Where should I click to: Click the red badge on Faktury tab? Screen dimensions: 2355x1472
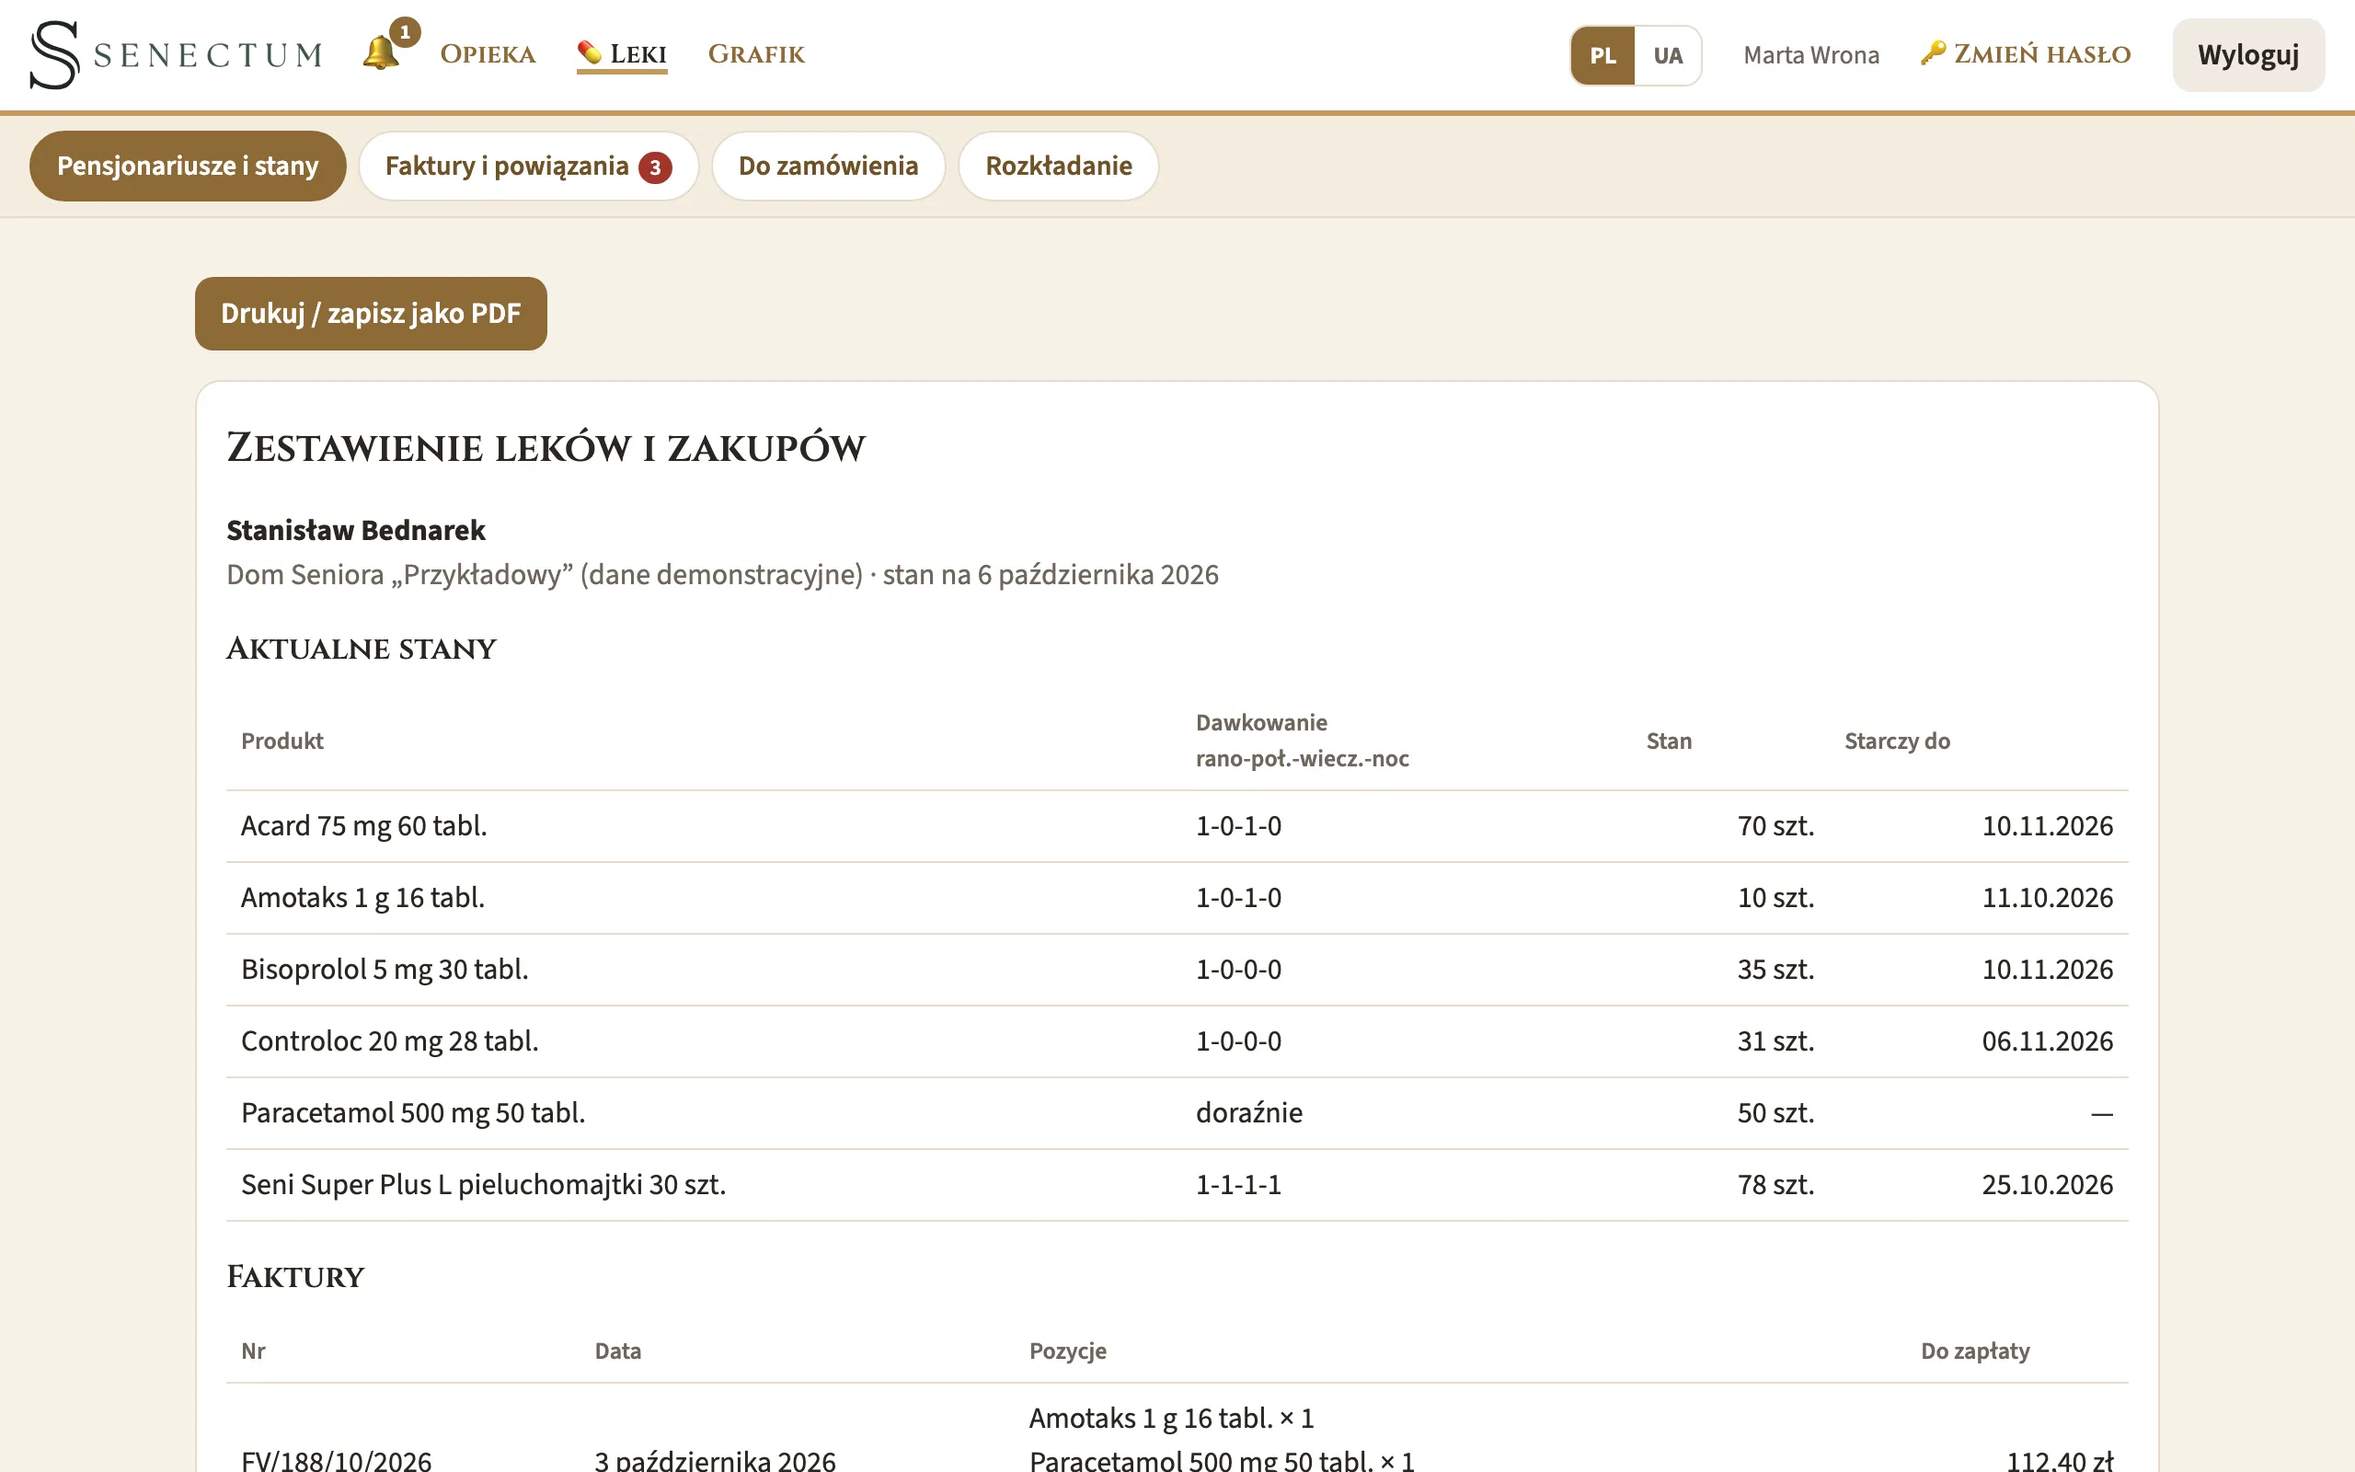(655, 167)
